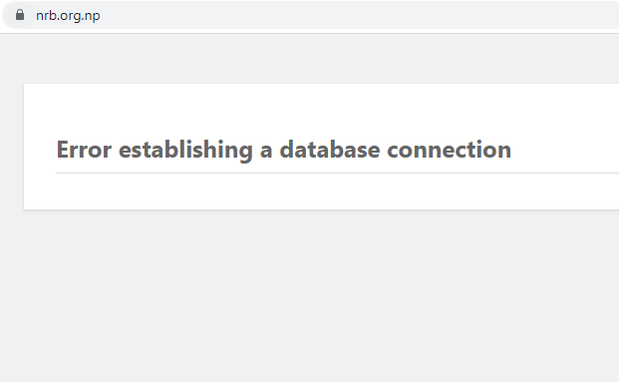Select the nrb.org.np URL text
The height and width of the screenshot is (382, 619).
click(x=68, y=15)
